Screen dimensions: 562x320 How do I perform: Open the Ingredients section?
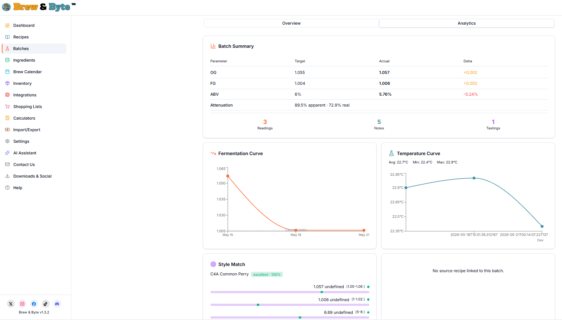tap(34, 60)
